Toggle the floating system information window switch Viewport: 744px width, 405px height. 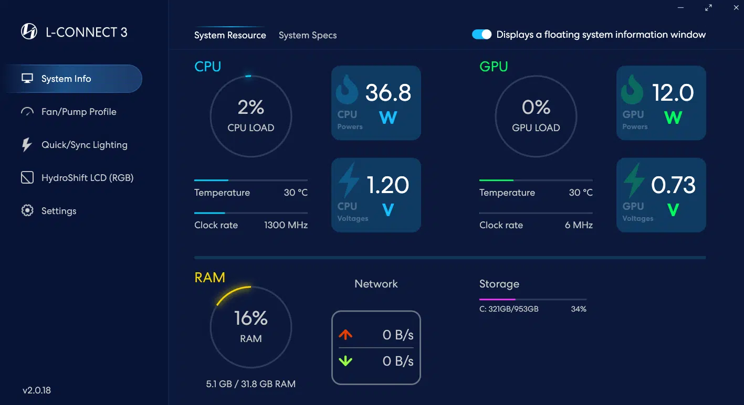point(481,35)
